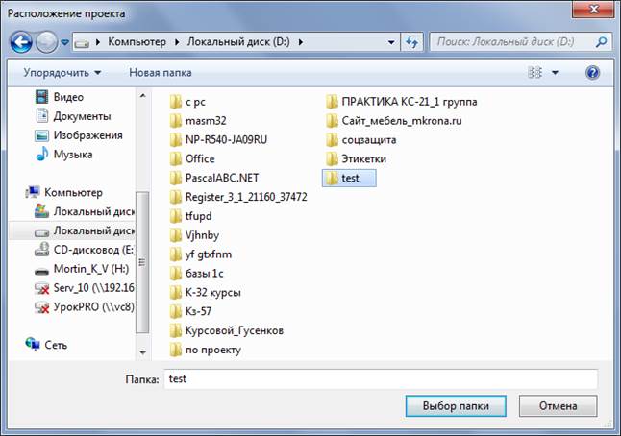The image size is (621, 436).
Task: Click Компьютер in the address bar
Action: coord(137,42)
